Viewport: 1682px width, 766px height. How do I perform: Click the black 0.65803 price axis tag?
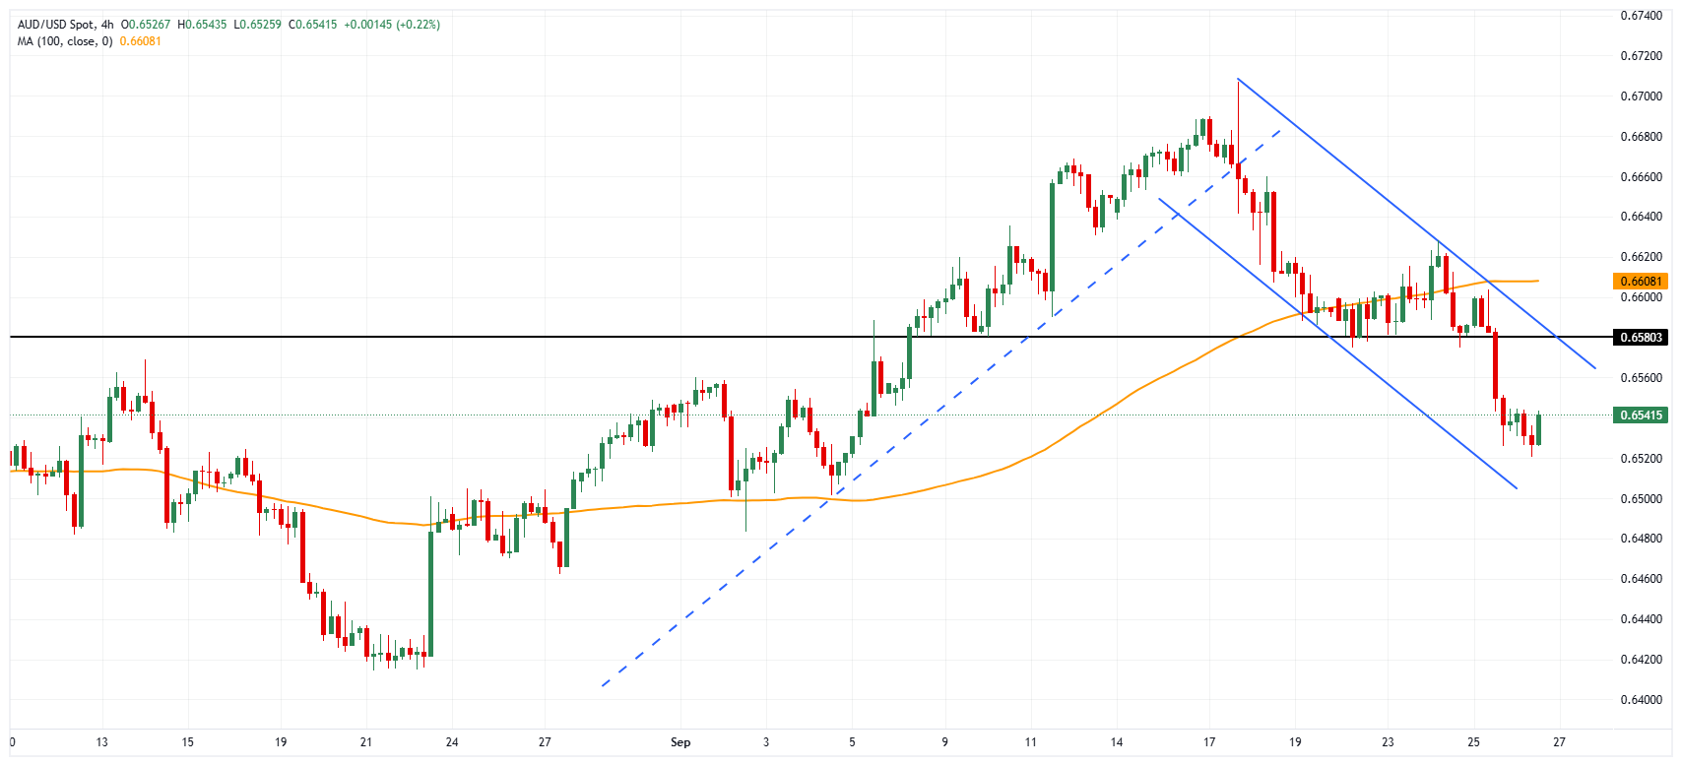coord(1641,338)
